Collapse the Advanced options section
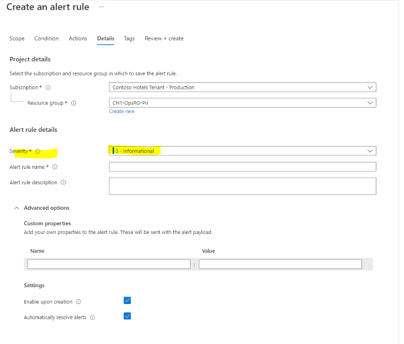The height and width of the screenshot is (344, 404). click(x=16, y=208)
